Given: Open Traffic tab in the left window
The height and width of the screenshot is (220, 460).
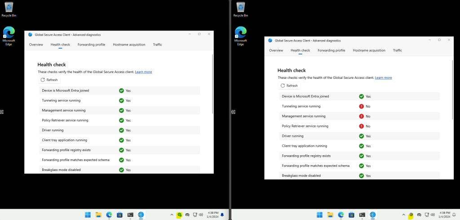Looking at the screenshot, I should pos(157,45).
